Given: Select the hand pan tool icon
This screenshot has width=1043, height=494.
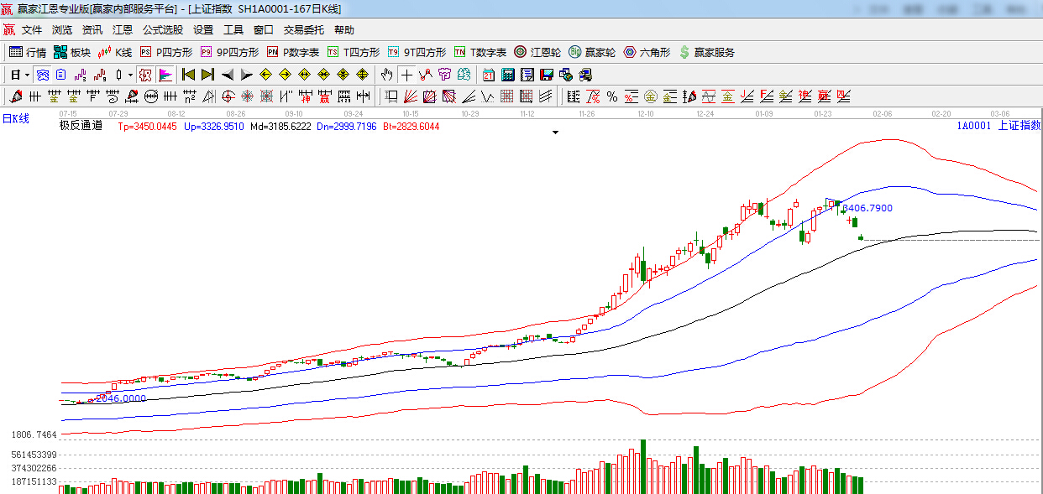Looking at the screenshot, I should coord(386,75).
